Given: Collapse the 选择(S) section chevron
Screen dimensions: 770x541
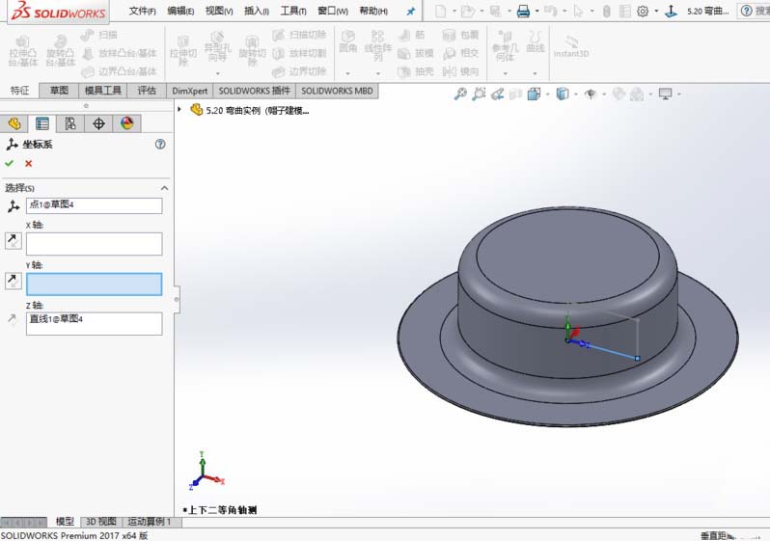Looking at the screenshot, I should (164, 188).
